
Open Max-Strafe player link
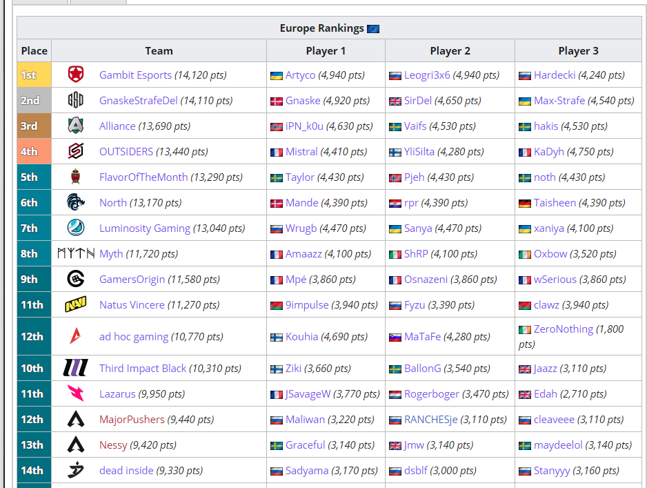tap(559, 100)
